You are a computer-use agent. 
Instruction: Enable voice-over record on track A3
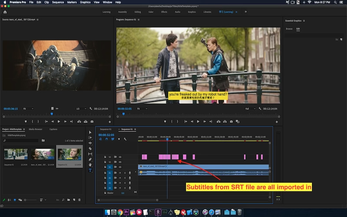coord(130,183)
